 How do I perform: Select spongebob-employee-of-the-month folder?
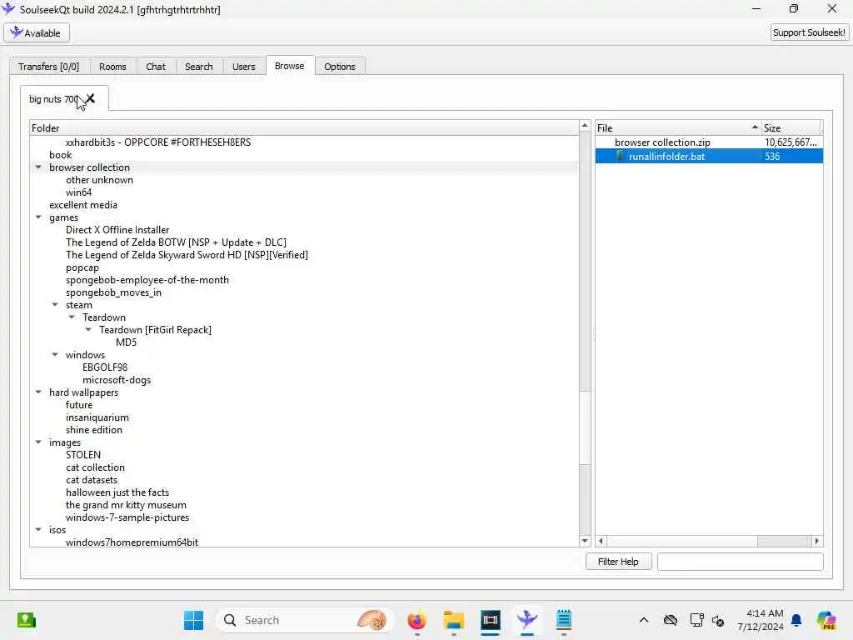coord(147,280)
